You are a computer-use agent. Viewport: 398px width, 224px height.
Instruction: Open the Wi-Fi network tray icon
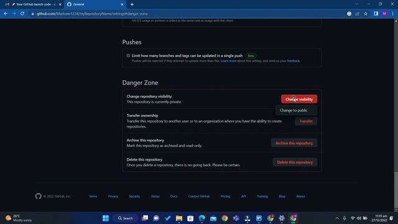tap(353, 218)
